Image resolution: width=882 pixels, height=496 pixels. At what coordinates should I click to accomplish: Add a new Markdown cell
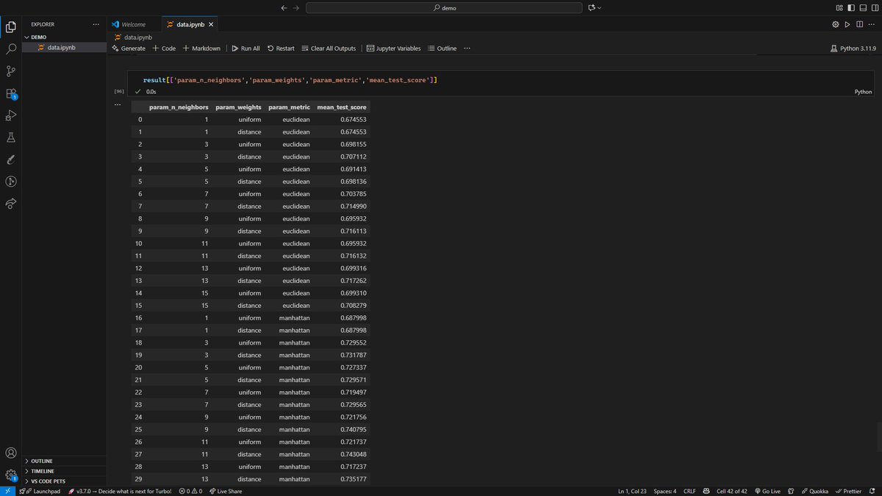pos(201,48)
